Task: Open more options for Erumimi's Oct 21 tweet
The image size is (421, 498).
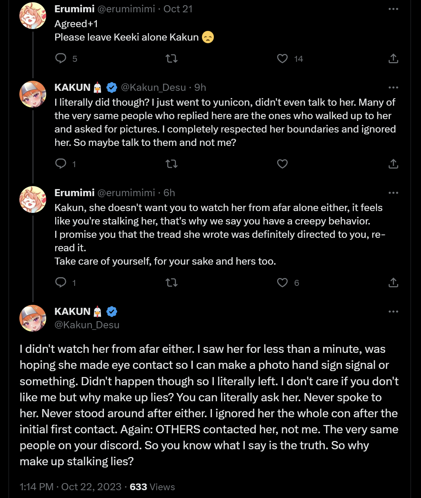Action: coord(393,9)
